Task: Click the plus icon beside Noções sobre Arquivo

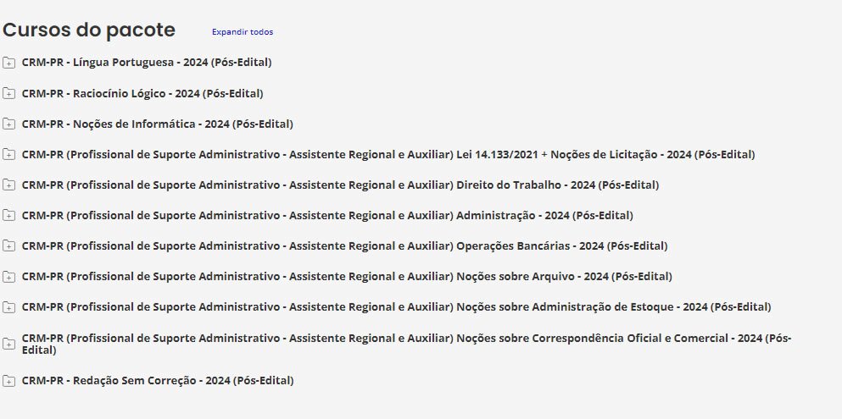Action: pyautogui.click(x=8, y=276)
